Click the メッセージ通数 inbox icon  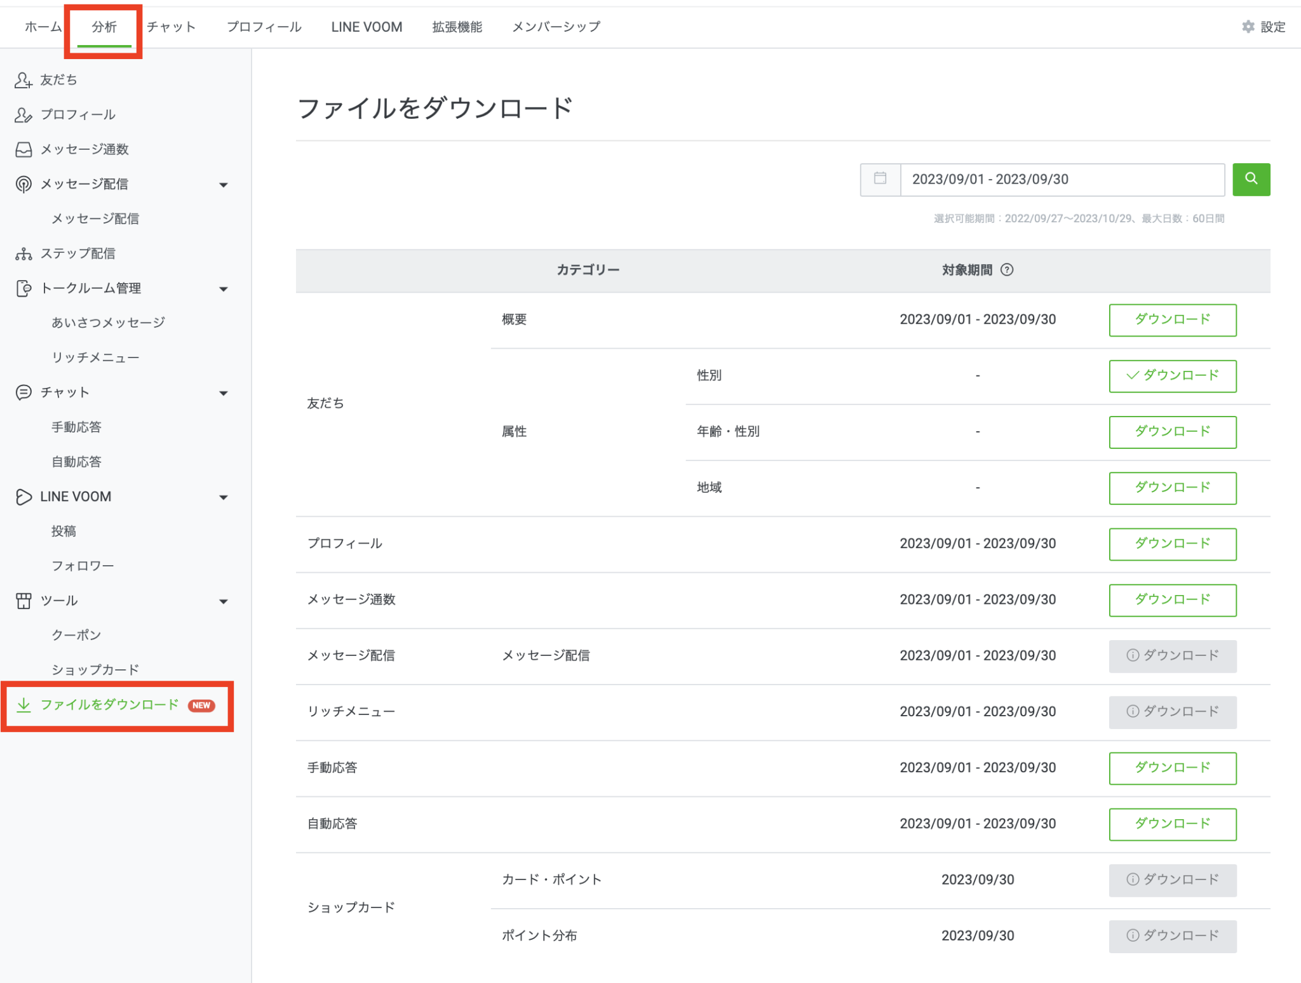(24, 149)
